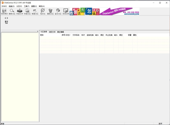The height and width of the screenshot is (125, 170).
Task: Switch to the Sector Editor (扇区编辑) tab
Action: pyautogui.click(x=60, y=32)
